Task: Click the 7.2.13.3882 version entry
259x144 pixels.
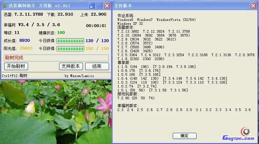Action: [x=128, y=31]
